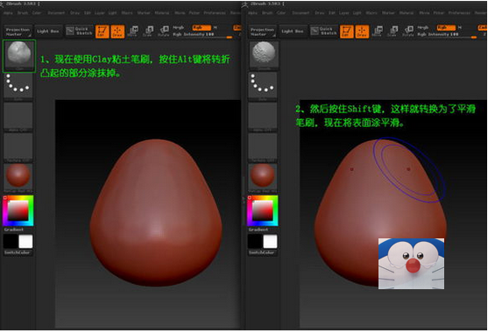
Task: Open the Alpha menu in left window
Action: [x=9, y=13]
